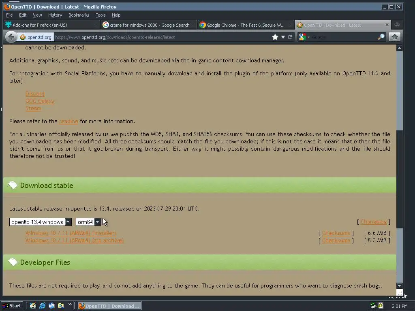Open the Help menu
This screenshot has height=311, width=415.
pos(116,15)
